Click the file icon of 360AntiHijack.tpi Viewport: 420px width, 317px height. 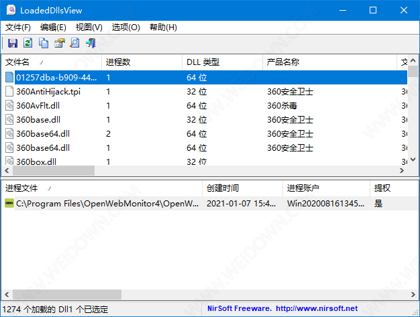pos(9,92)
